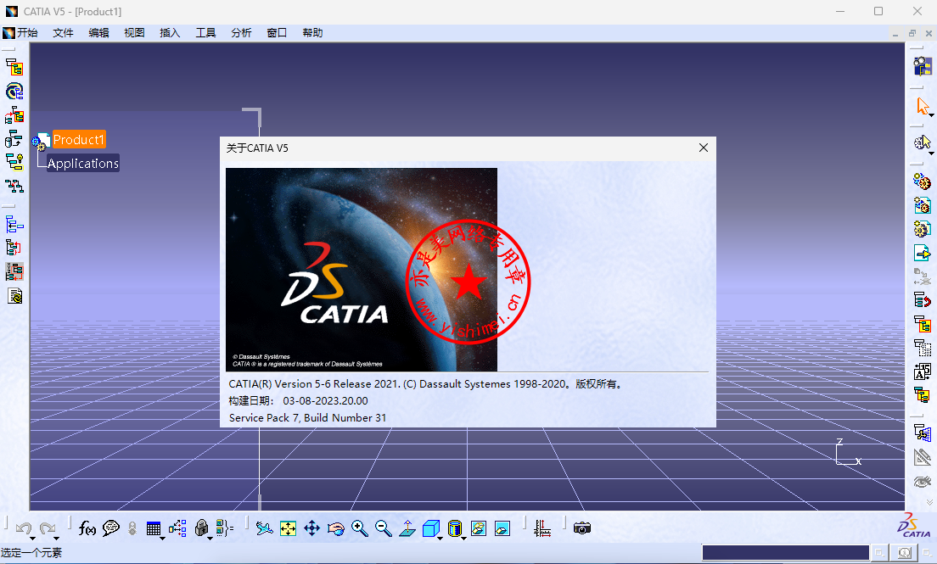Click the Capture camera icon
The width and height of the screenshot is (937, 564).
[582, 528]
